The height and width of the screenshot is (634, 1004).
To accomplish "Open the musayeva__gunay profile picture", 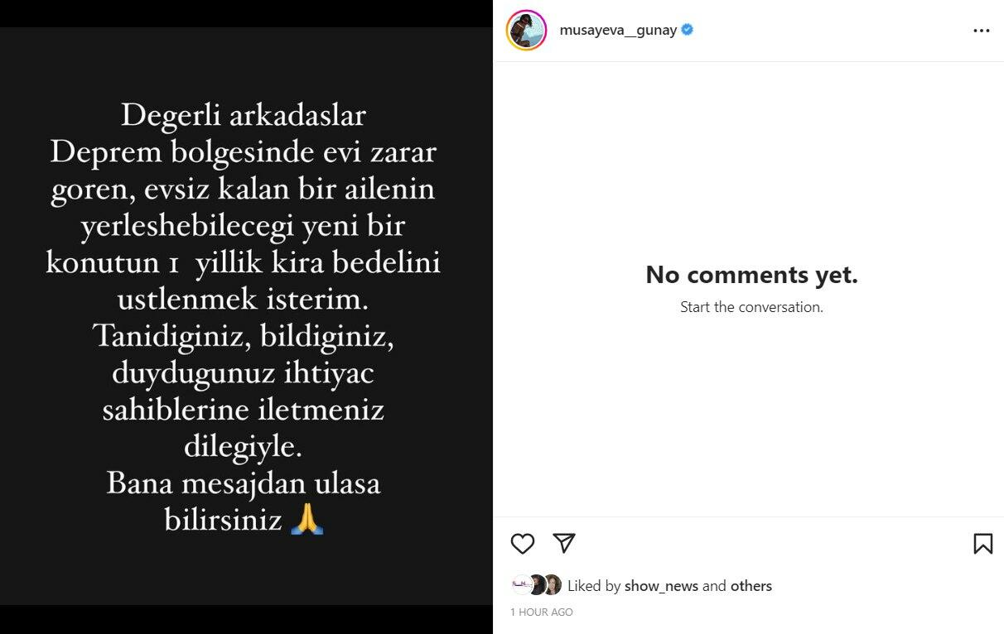I will pos(527,31).
